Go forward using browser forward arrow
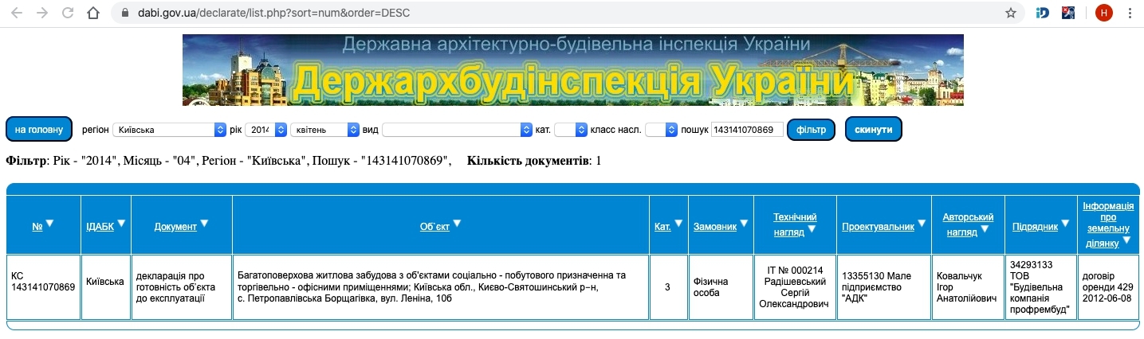This screenshot has width=1144, height=339. click(x=42, y=13)
